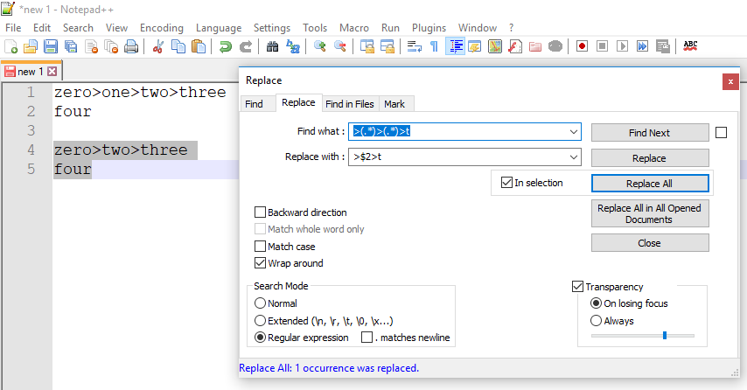Screen dimensions: 747x390
Task: Open Find via binoculars icon
Action: (x=272, y=46)
